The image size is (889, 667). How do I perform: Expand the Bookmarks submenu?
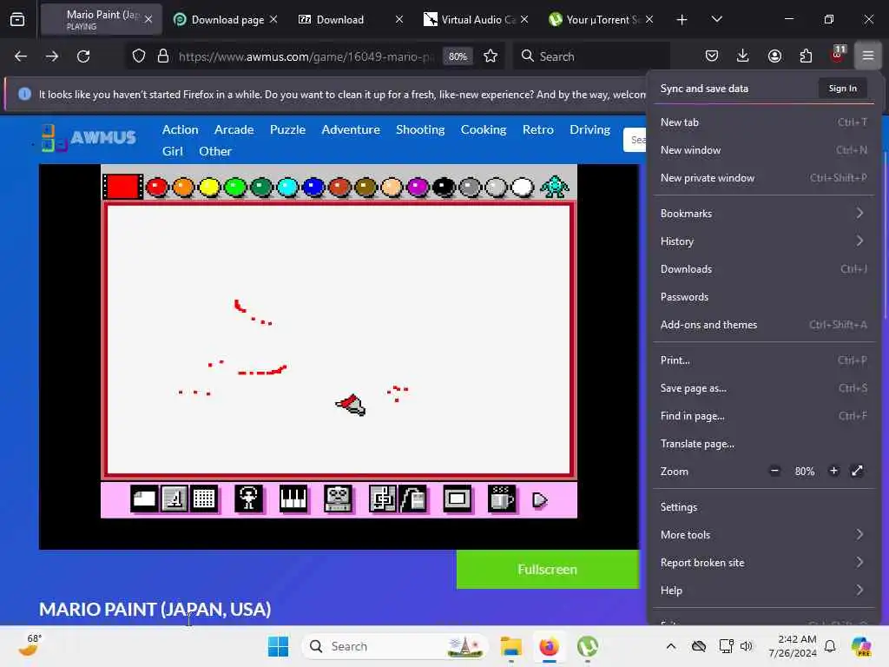coord(763,214)
